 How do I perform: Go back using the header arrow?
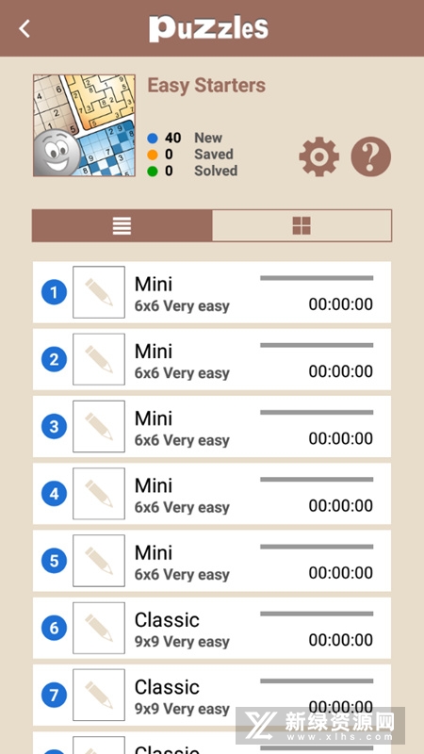pyautogui.click(x=24, y=28)
